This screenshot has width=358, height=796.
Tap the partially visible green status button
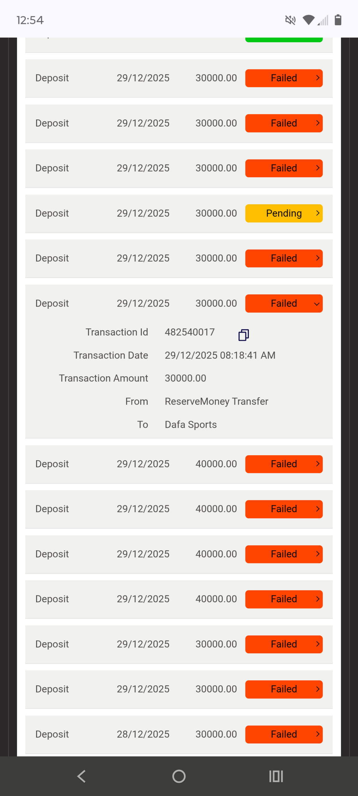pos(284,40)
